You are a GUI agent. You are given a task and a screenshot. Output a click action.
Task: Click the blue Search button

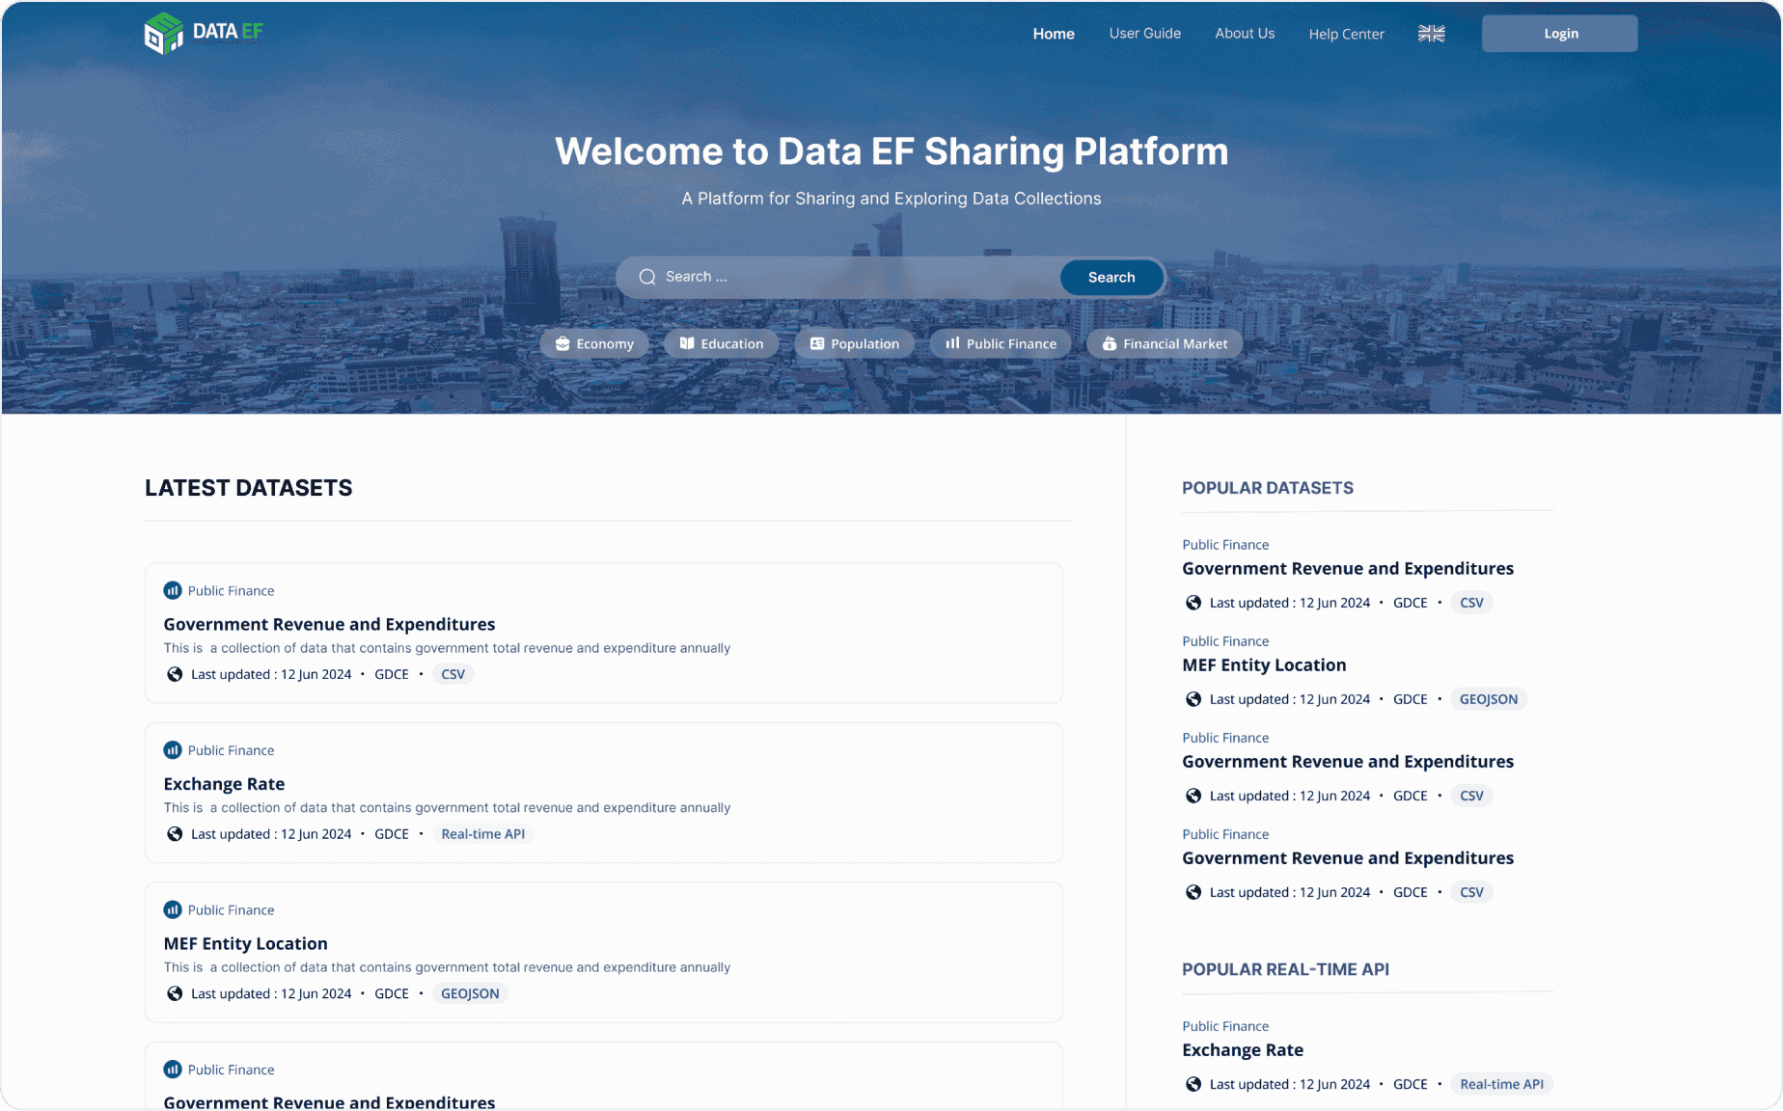(1111, 277)
